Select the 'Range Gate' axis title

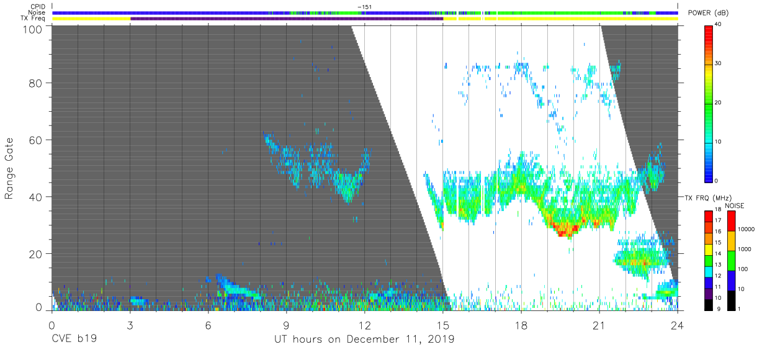(9, 168)
